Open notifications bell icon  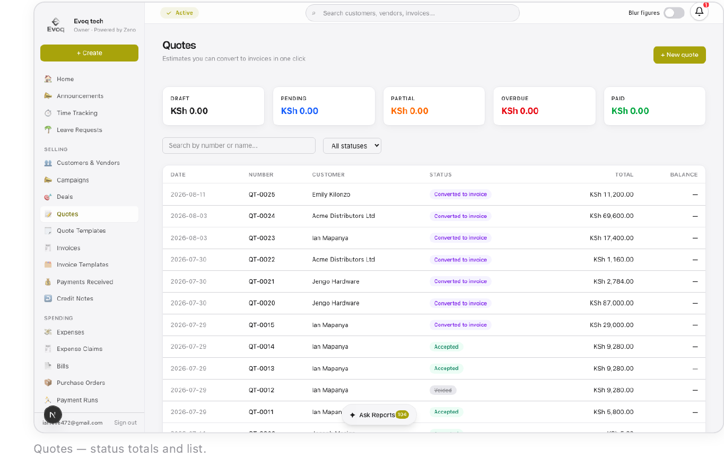click(699, 12)
